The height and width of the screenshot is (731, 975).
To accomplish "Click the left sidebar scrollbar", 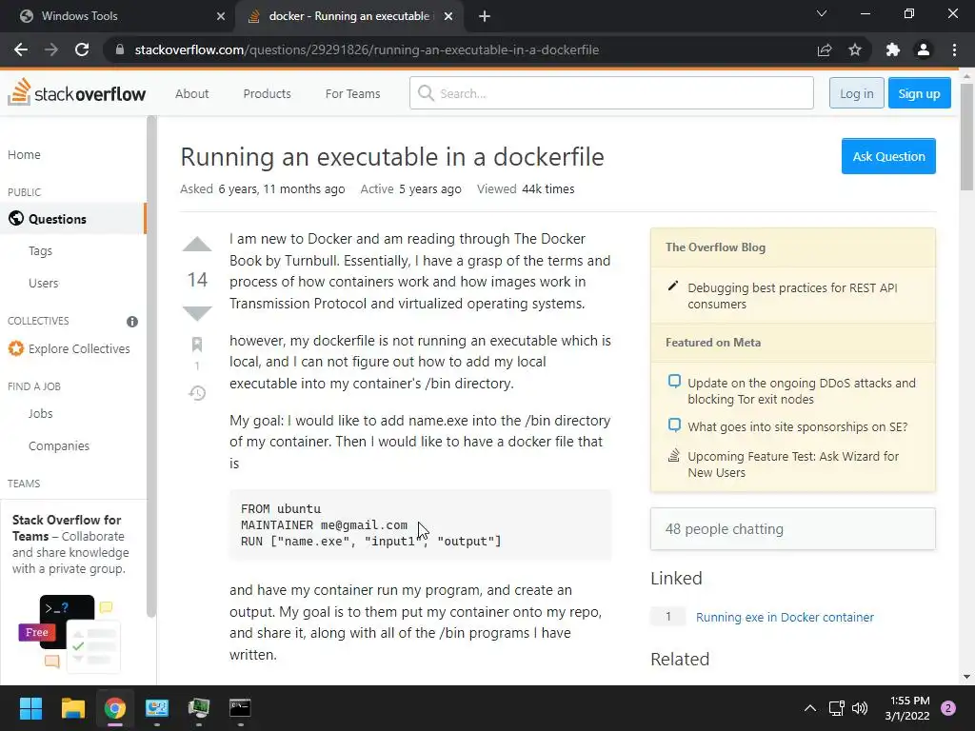I will (x=151, y=366).
